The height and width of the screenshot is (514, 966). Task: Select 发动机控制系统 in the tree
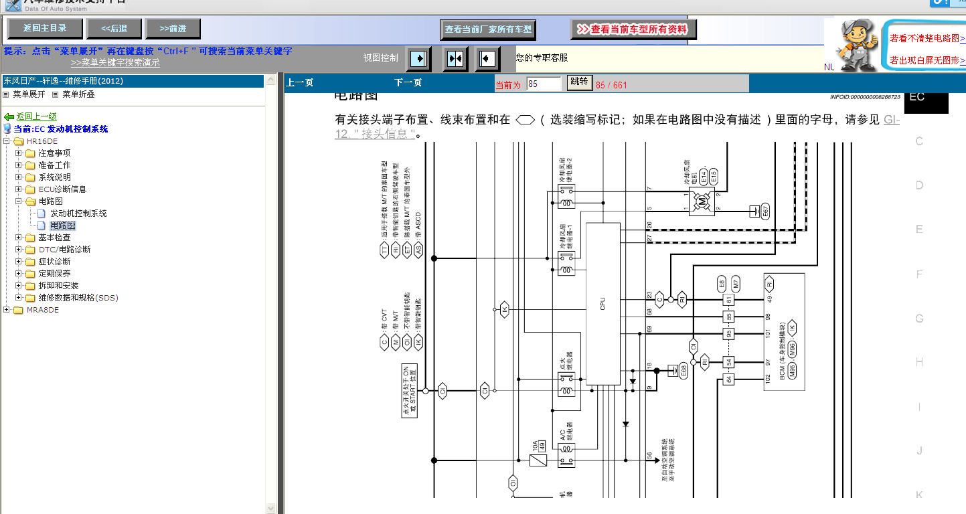[78, 213]
